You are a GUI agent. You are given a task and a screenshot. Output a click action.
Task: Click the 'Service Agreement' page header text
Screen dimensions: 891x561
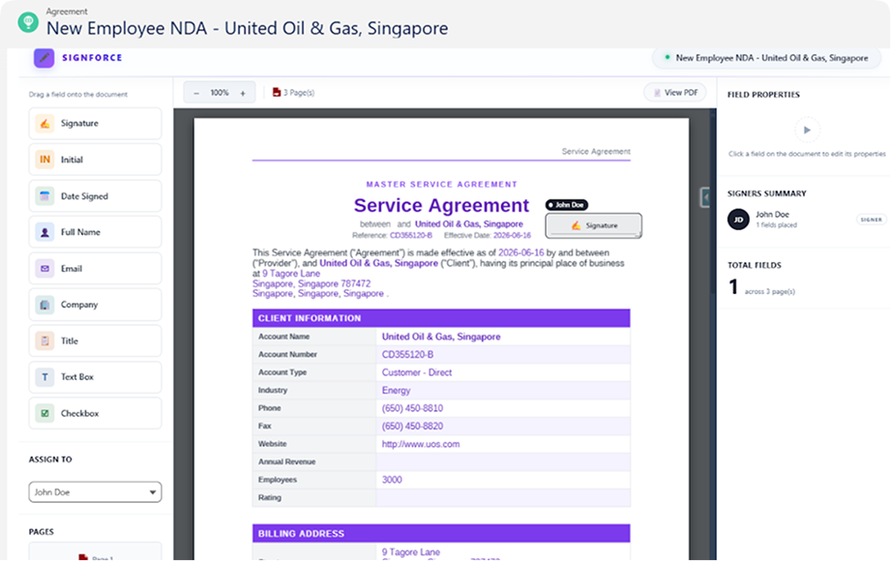point(596,151)
